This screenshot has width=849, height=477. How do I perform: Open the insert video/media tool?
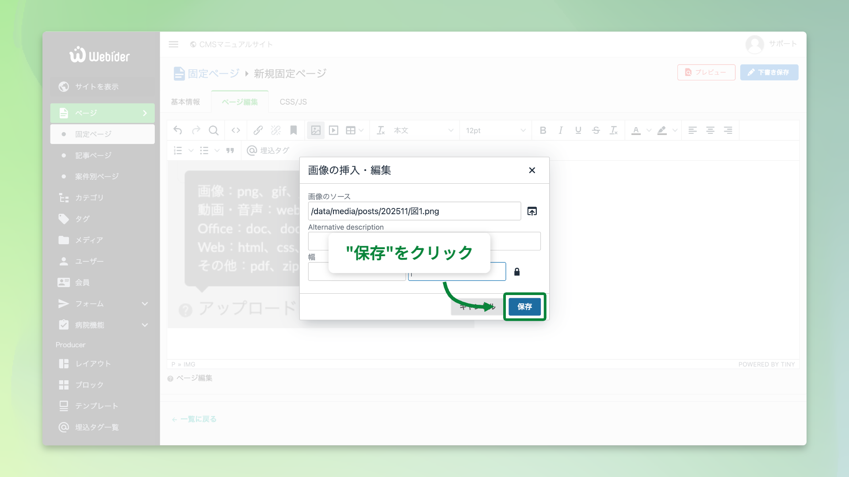tap(333, 130)
